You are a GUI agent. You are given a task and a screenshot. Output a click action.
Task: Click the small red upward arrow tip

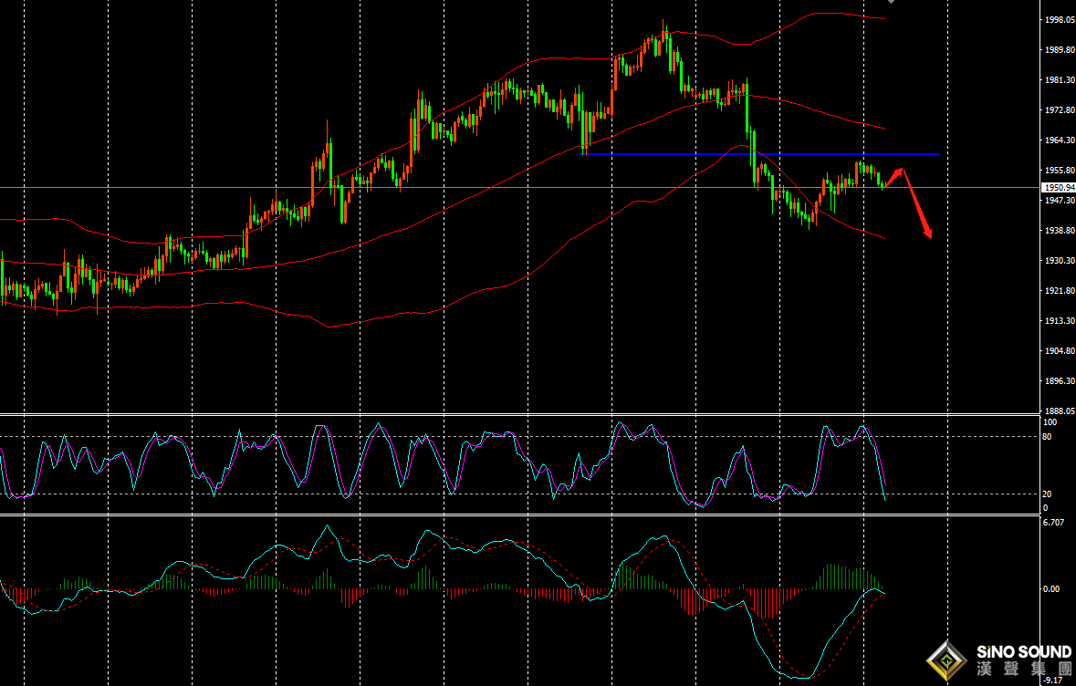(x=902, y=171)
